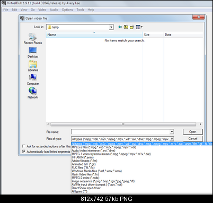The height and width of the screenshot is (203, 213).
Task: Select IFF ANIM (*.anim) type
Action: pos(141,157)
